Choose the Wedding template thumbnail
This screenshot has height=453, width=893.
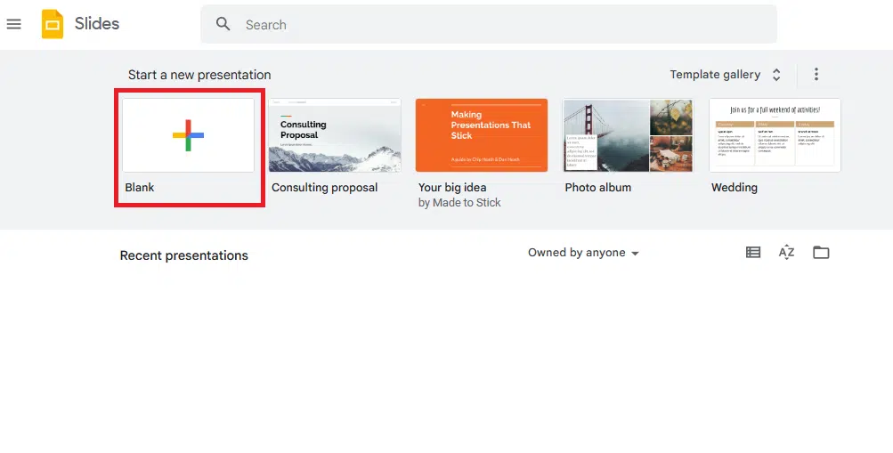point(775,135)
